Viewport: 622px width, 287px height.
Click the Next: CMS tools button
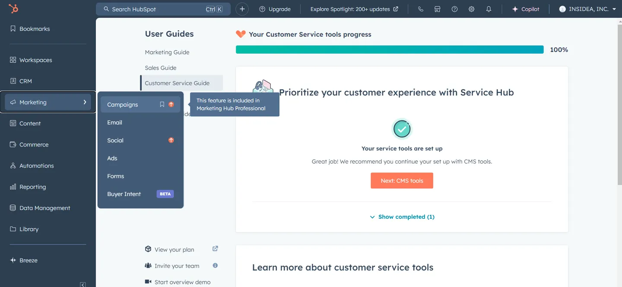[402, 181]
